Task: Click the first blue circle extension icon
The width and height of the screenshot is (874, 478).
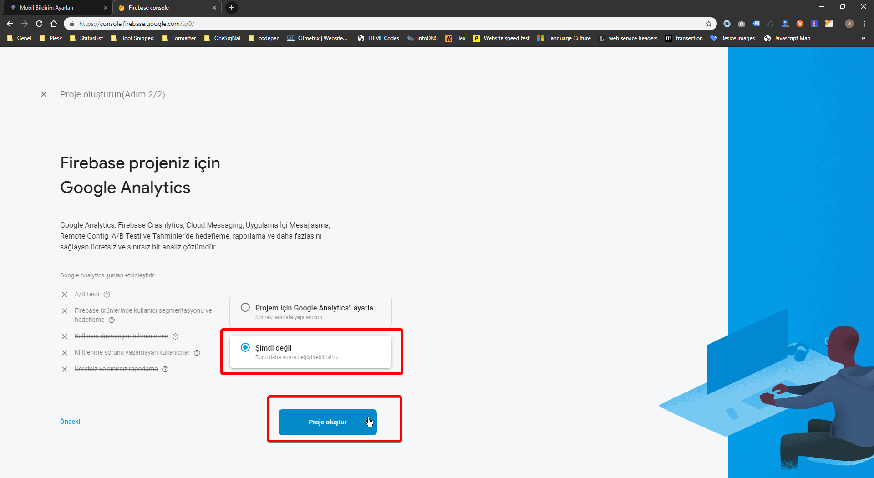Action: click(x=727, y=24)
